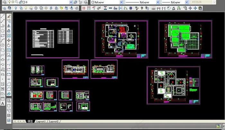The width and height of the screenshot is (225, 130).
Task: Expand the ByLayer lineweight dropdown
Action: [185, 2]
